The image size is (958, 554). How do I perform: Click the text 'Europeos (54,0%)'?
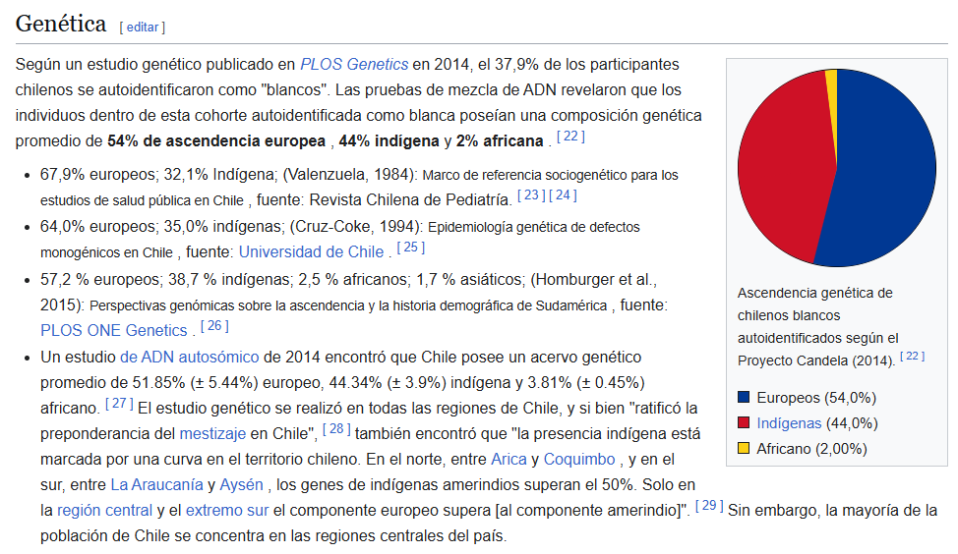coord(816,398)
